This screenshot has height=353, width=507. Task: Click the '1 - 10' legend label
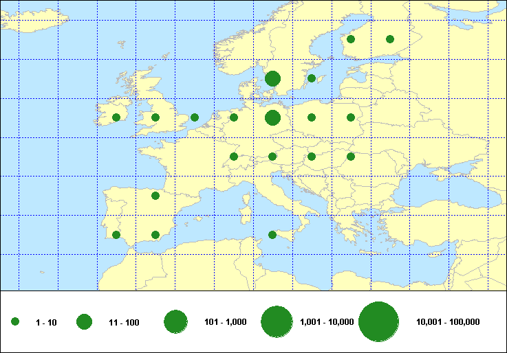click(46, 322)
